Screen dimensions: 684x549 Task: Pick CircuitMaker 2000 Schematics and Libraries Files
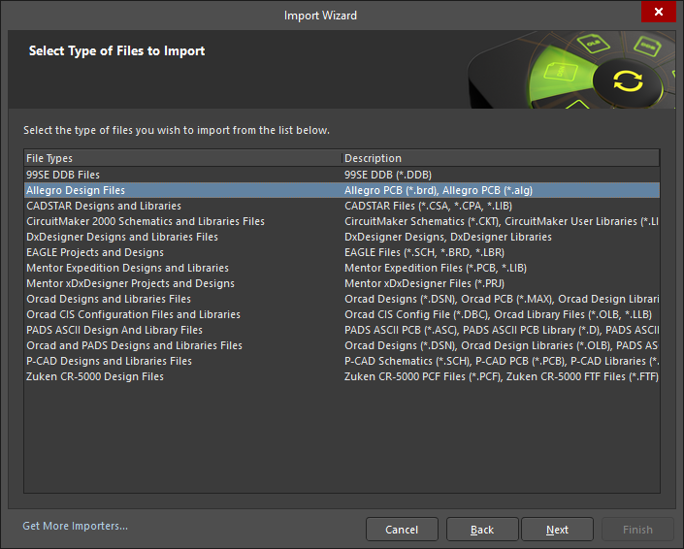(x=342, y=221)
